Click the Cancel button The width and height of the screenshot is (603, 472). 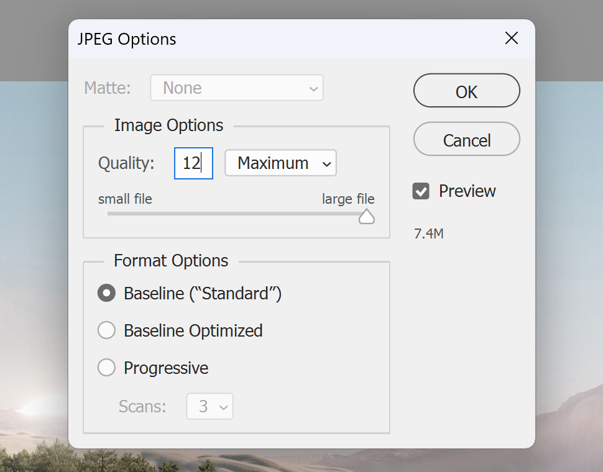466,139
